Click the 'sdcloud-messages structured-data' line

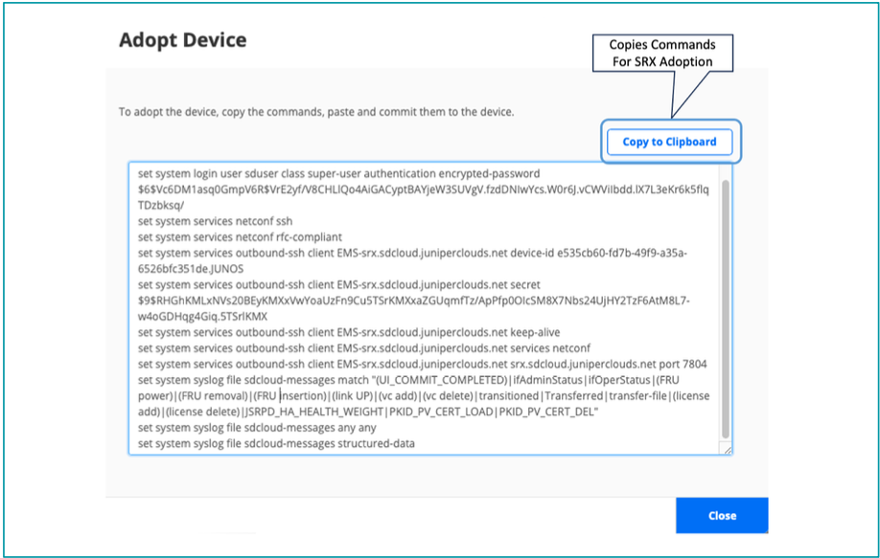point(276,444)
